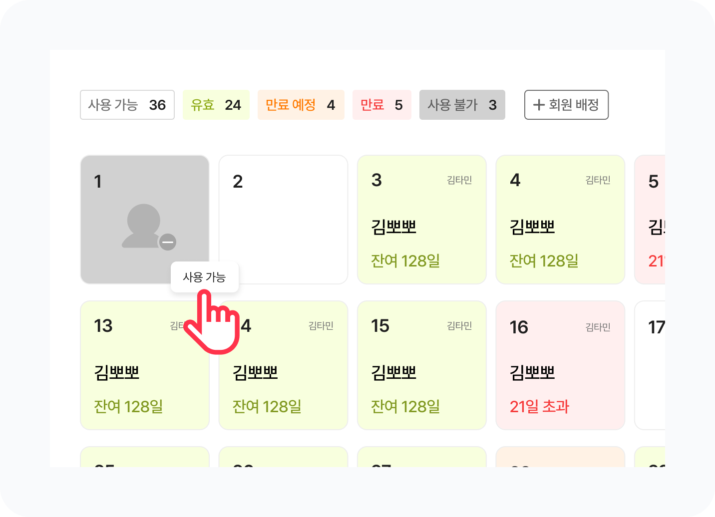Click the 김타민 label on locker 15
The image size is (715, 517).
point(459,326)
